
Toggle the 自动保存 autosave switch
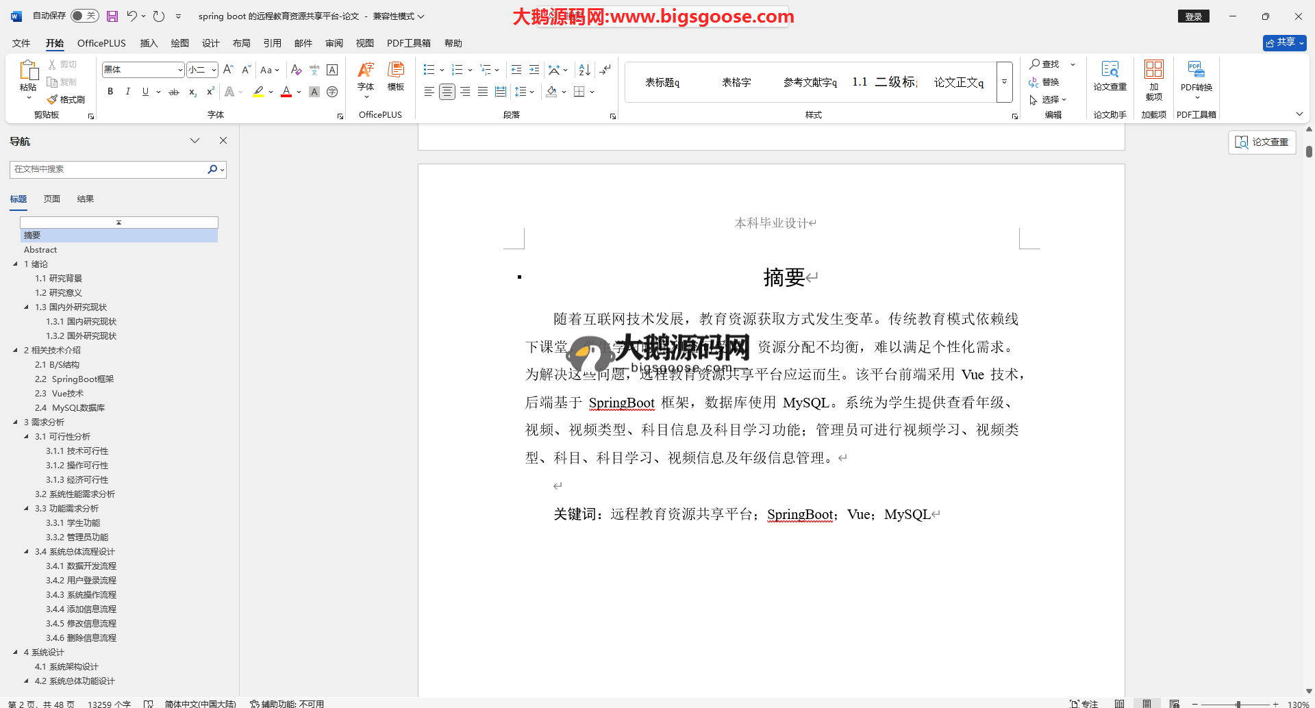(85, 16)
